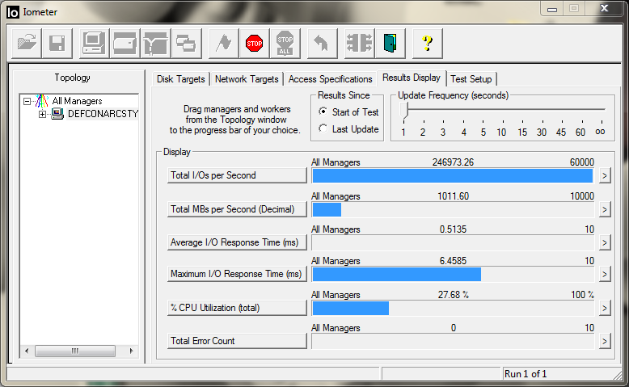Select the Last Update radio button
629x387 pixels.
pos(323,129)
